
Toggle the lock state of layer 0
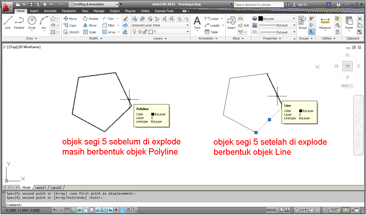[145, 31]
